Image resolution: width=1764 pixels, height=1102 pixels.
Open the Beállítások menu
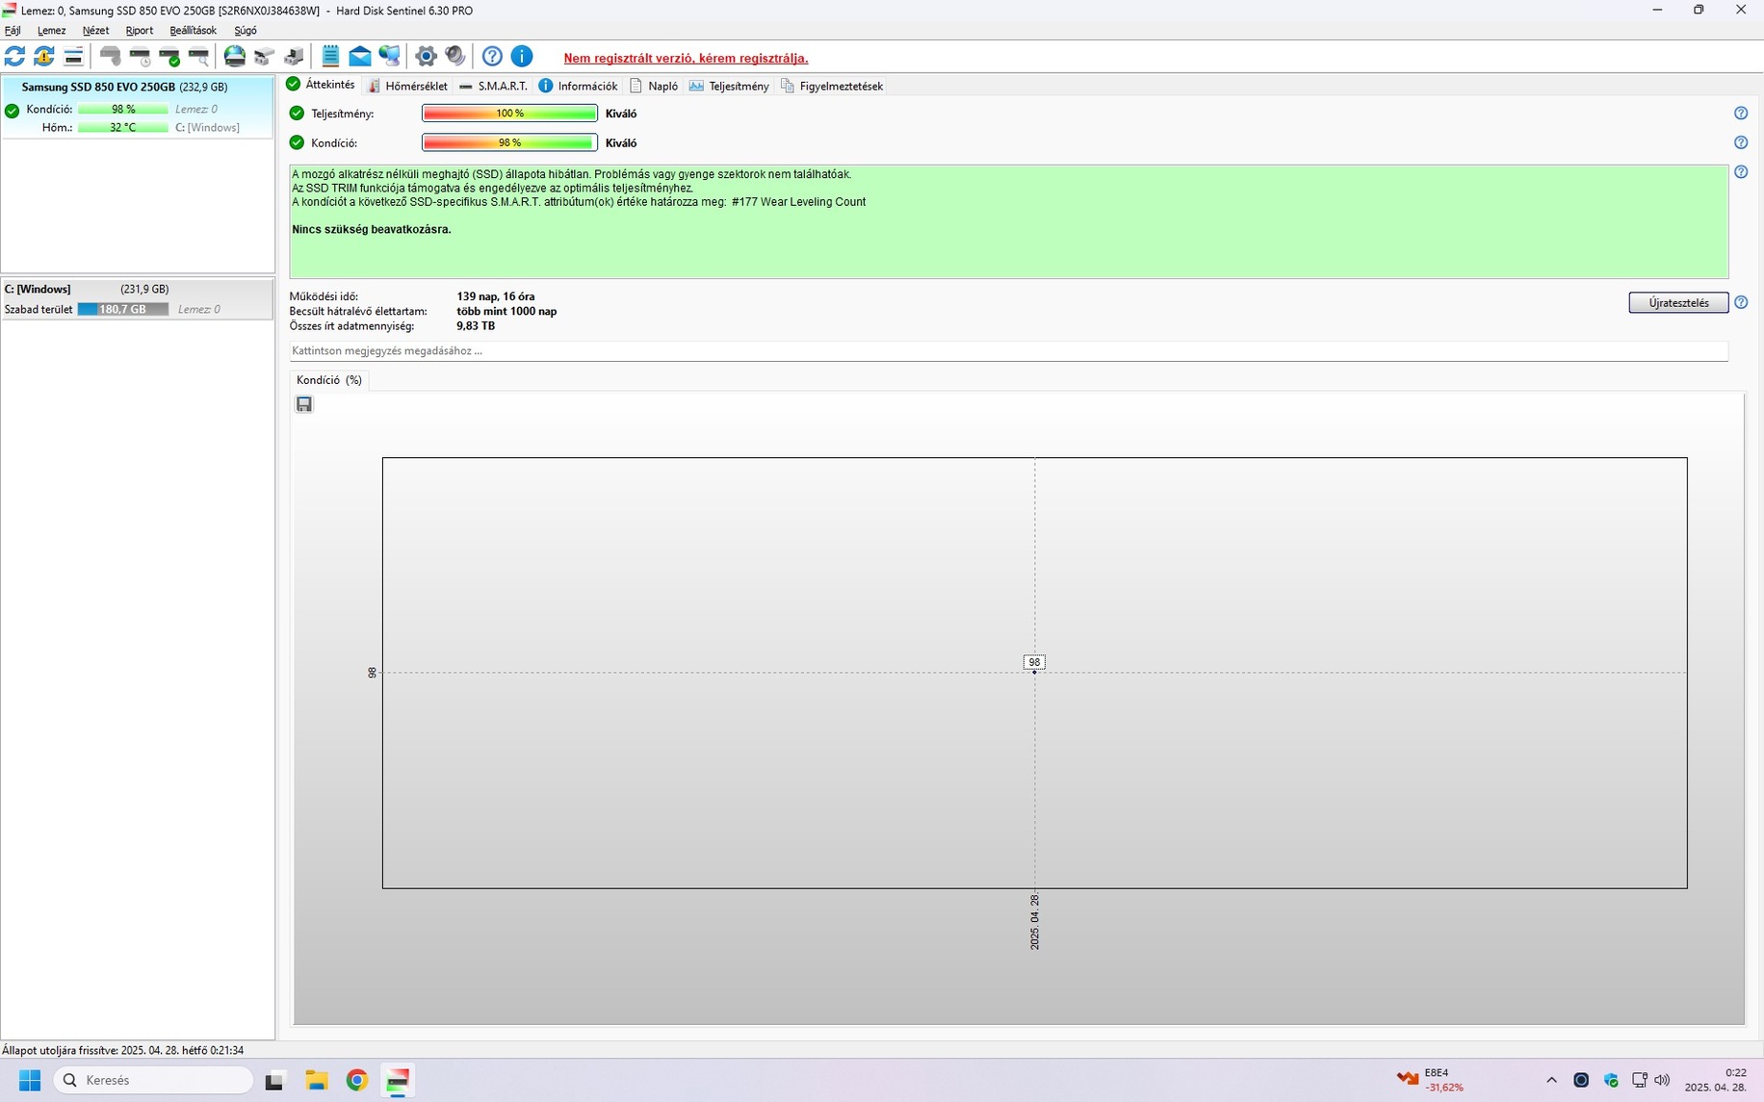coord(193,31)
